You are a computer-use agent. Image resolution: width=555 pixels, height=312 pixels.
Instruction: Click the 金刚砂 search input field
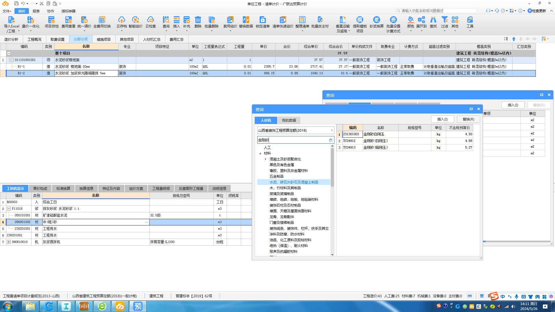pyautogui.click(x=296, y=140)
